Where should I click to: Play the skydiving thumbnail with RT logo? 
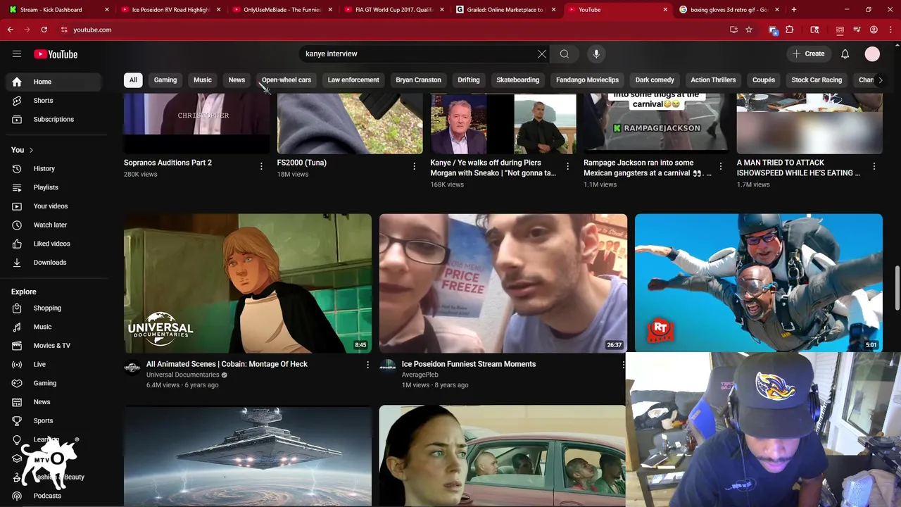[x=758, y=283]
